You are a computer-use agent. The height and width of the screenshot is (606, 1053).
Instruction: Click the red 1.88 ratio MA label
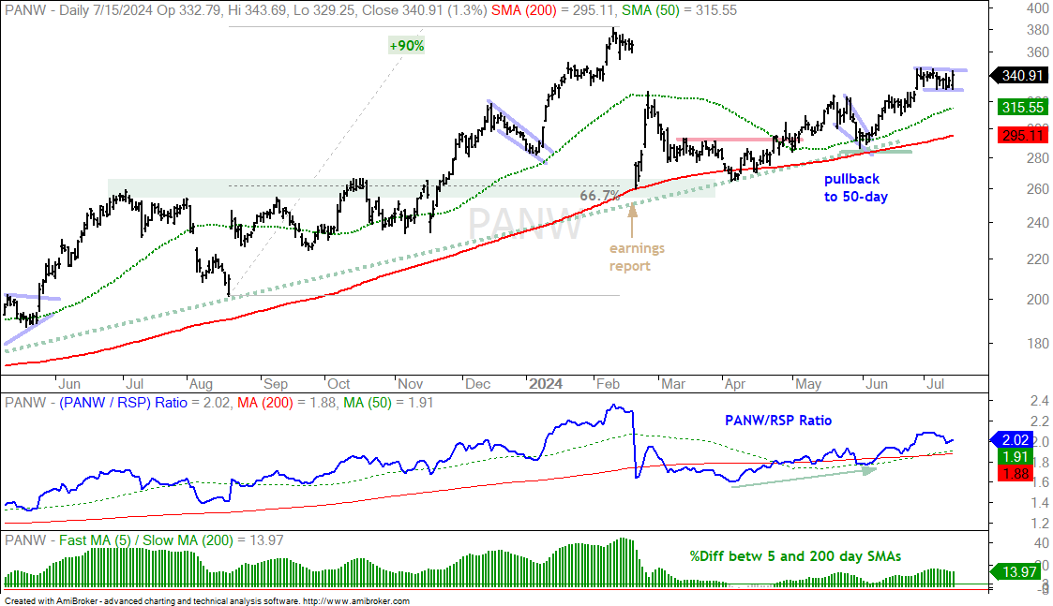click(1015, 473)
